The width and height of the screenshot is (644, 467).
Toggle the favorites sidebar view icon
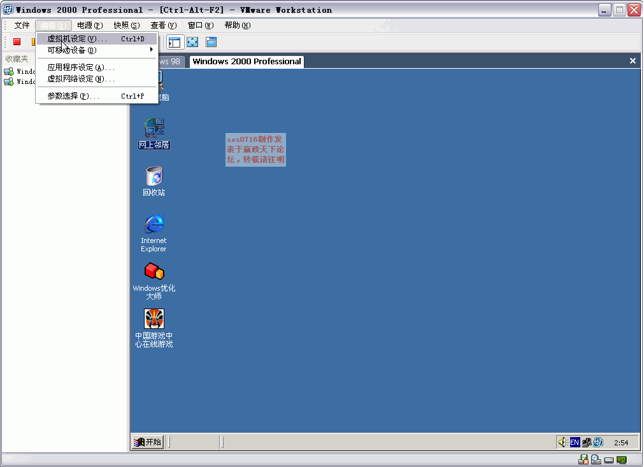coord(175,42)
